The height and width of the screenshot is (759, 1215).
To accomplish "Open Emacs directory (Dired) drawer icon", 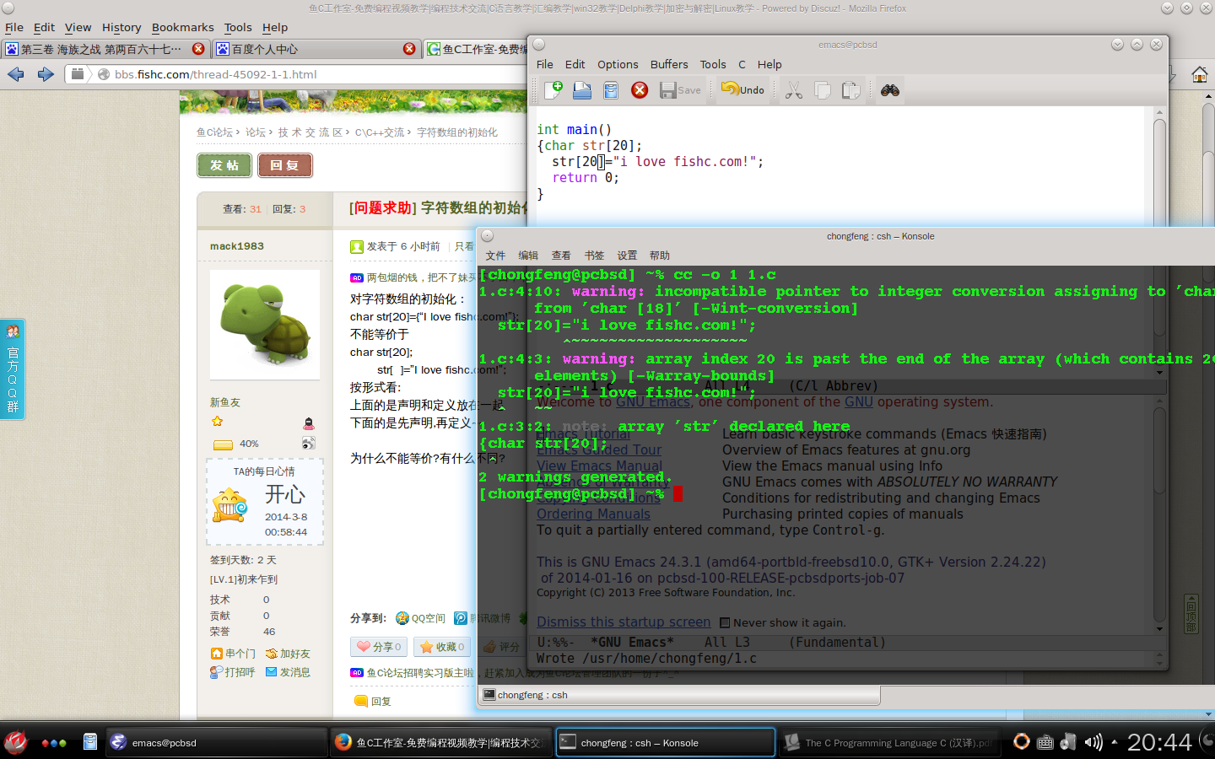I will click(611, 89).
